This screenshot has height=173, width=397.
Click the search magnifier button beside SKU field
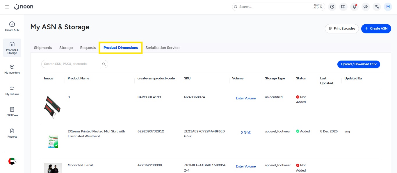104,64
